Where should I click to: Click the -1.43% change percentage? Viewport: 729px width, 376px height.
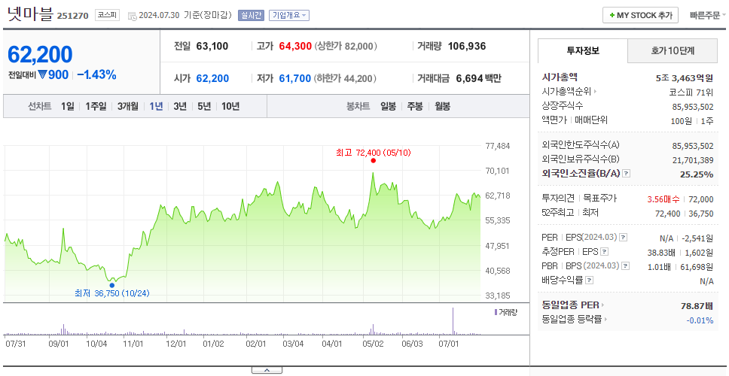click(x=96, y=74)
